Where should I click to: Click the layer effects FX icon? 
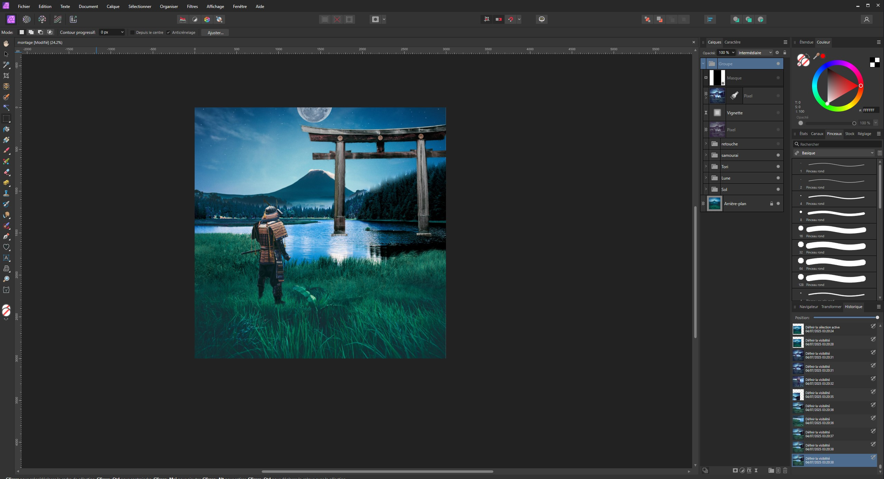(x=749, y=470)
